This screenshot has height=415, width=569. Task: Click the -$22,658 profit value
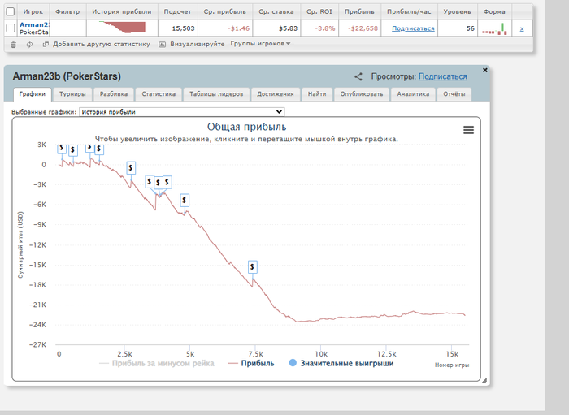363,28
